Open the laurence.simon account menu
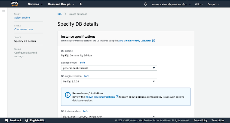230x123 pixels. point(171,4)
